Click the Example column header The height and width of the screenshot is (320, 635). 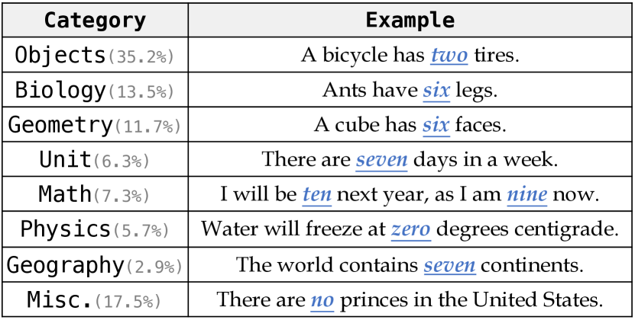point(410,20)
